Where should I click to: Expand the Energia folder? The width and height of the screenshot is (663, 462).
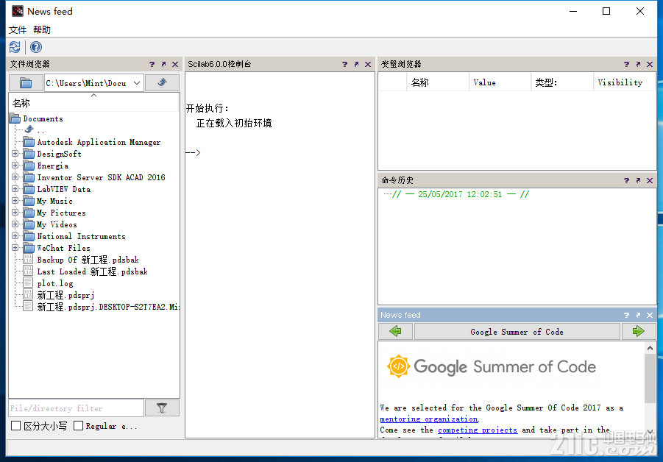(x=15, y=166)
